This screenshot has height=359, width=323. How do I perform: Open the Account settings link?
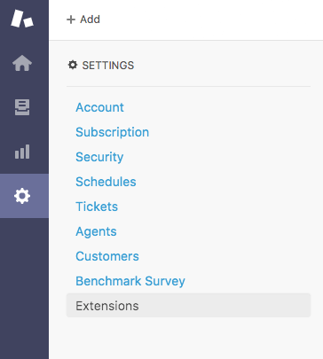99,107
